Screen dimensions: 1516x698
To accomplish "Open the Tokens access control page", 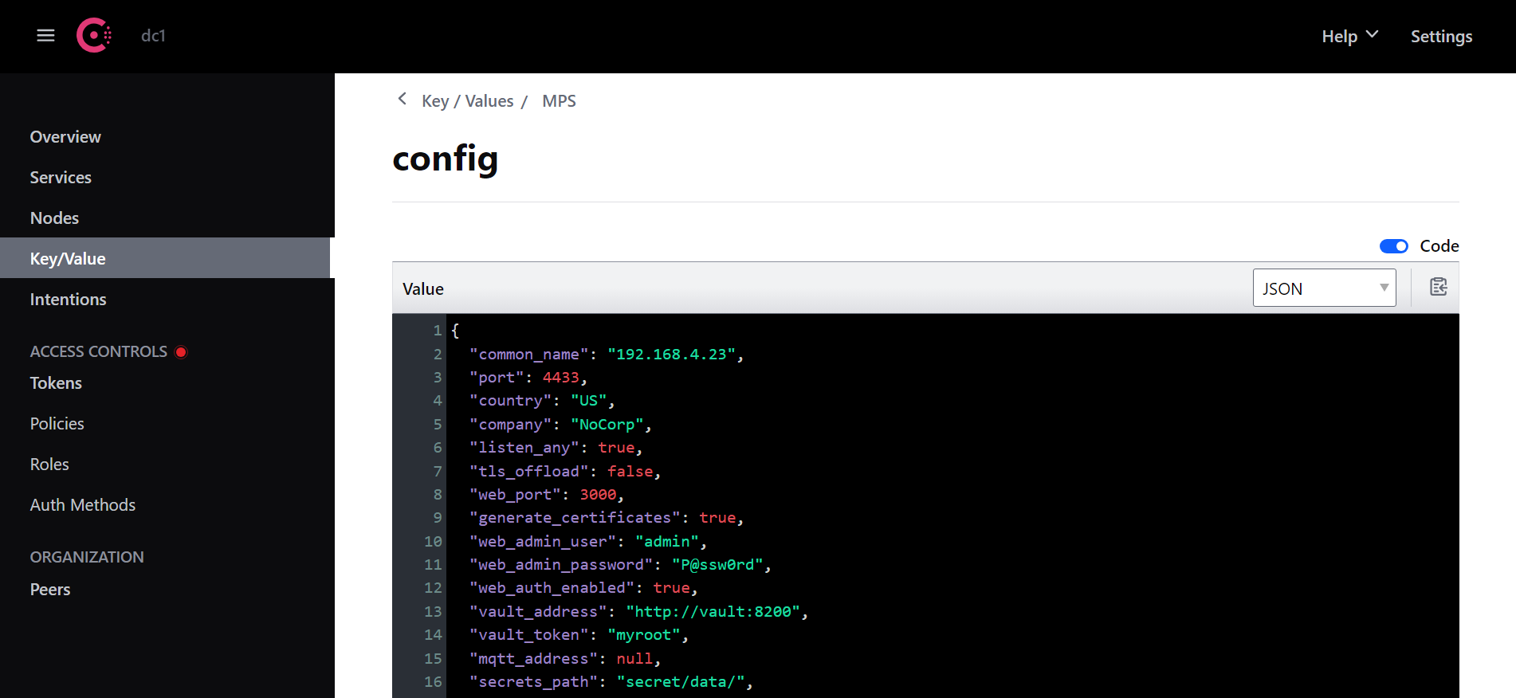I will point(56,383).
